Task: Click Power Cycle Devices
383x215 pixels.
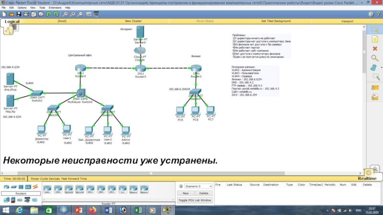Action: (x=45, y=179)
